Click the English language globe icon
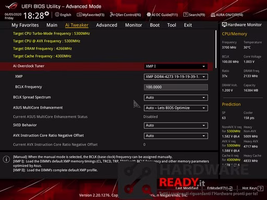The image size is (267, 200). coord(57,15)
